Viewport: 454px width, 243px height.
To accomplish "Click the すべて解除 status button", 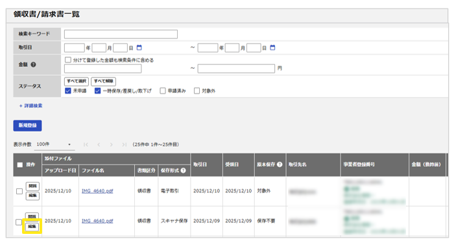I will pos(103,81).
